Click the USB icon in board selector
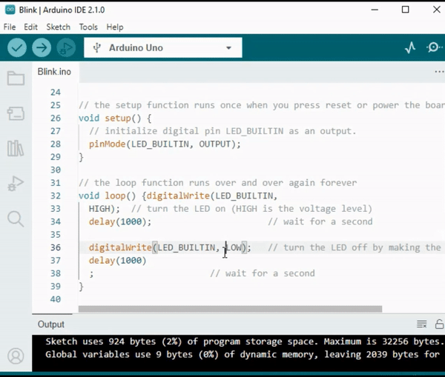Viewport: 445px width, 377px height. tap(97, 47)
